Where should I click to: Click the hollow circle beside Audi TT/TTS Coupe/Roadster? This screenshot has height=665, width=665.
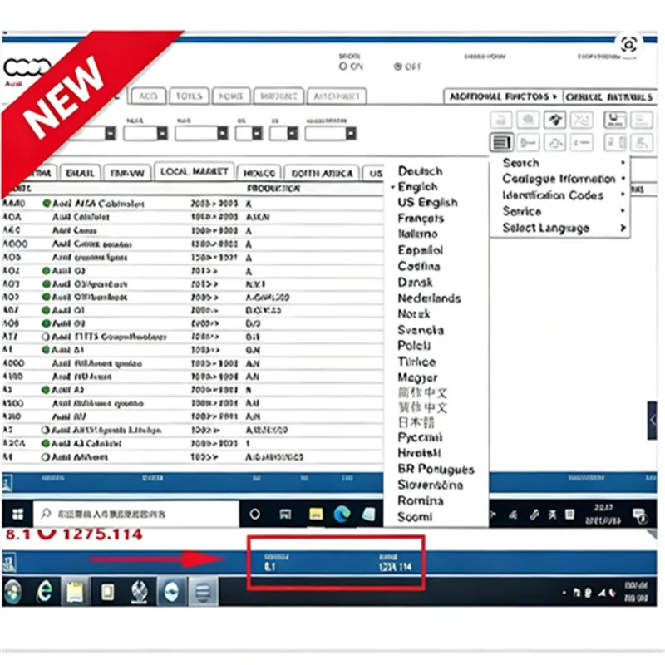click(x=46, y=337)
